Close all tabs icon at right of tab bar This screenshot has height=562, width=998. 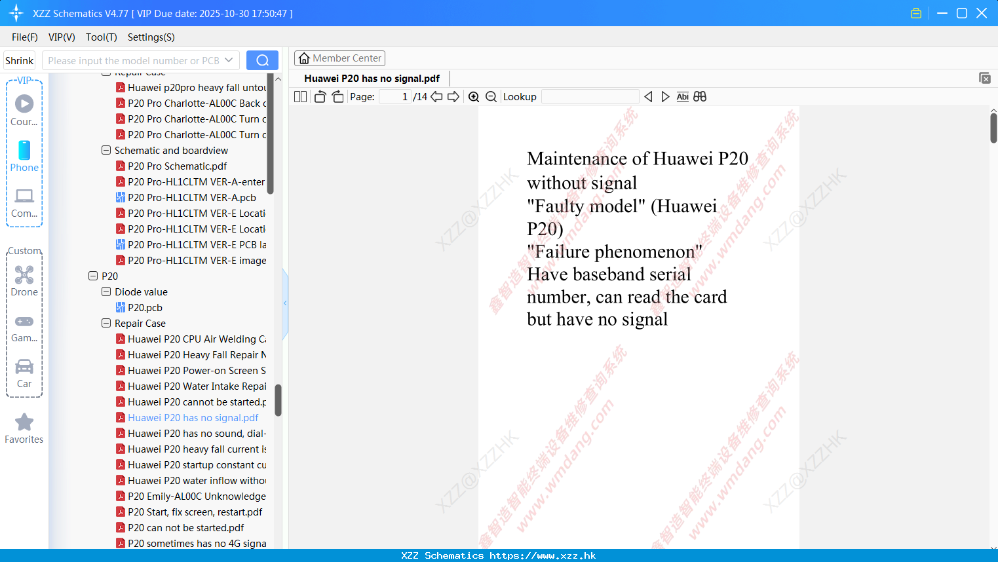pyautogui.click(x=985, y=78)
